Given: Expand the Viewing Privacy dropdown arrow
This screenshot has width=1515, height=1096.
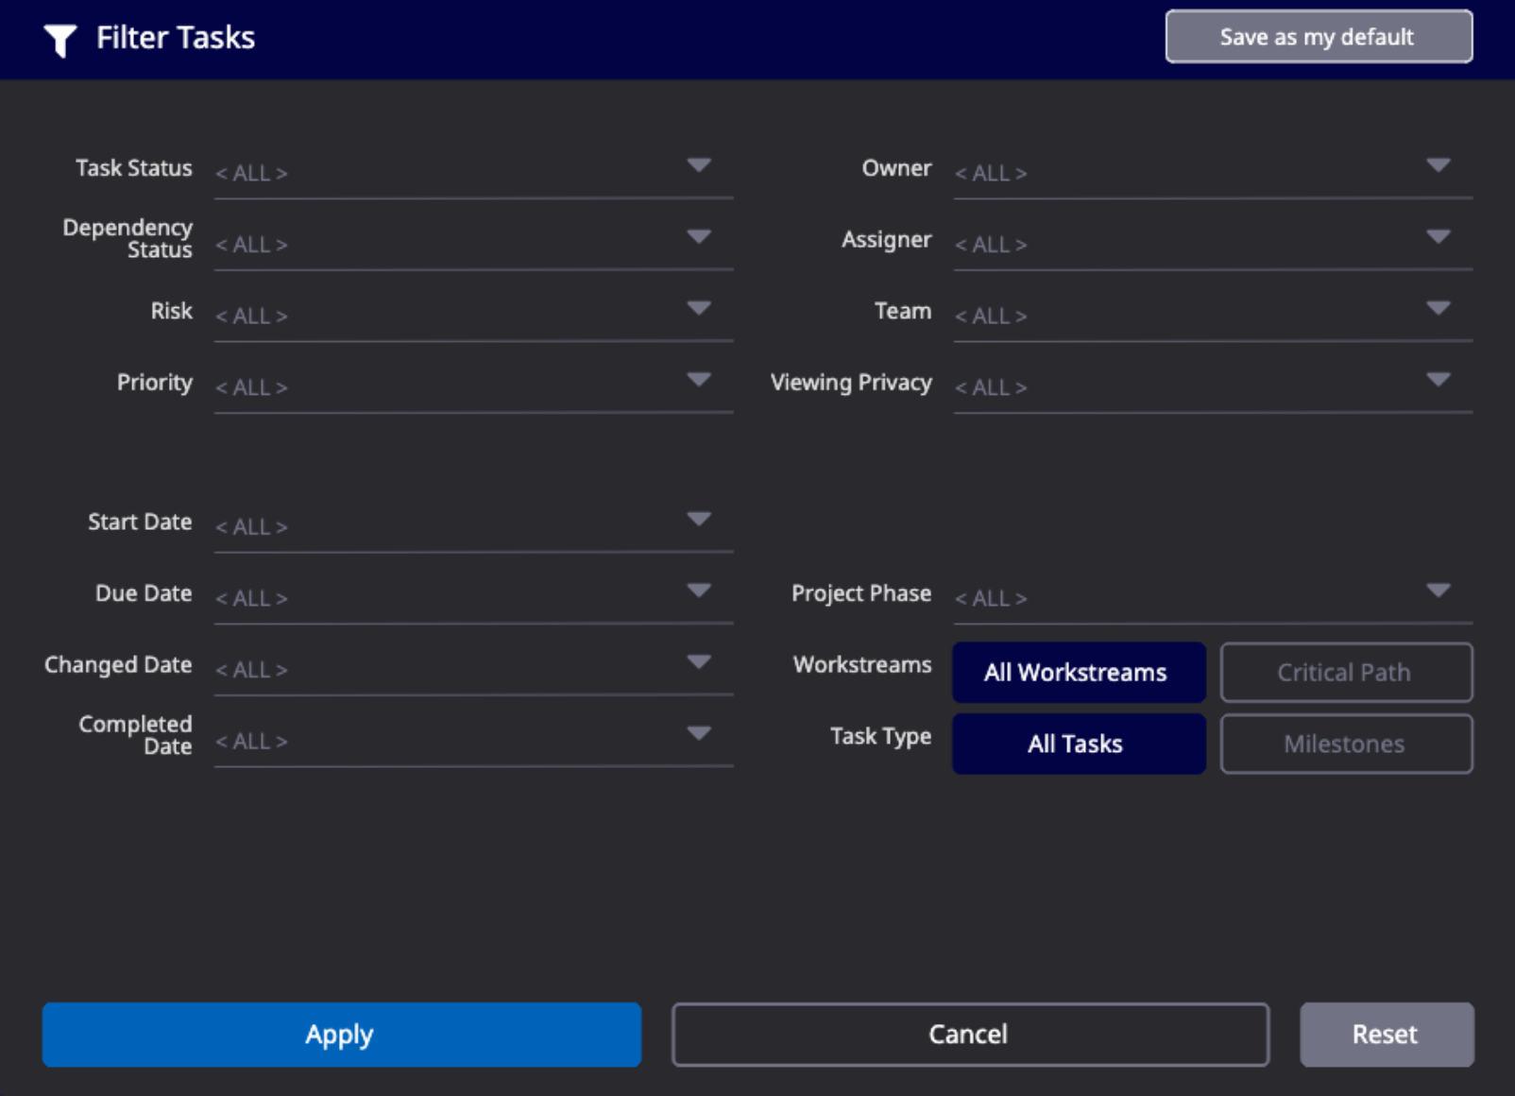Looking at the screenshot, I should 1438,380.
